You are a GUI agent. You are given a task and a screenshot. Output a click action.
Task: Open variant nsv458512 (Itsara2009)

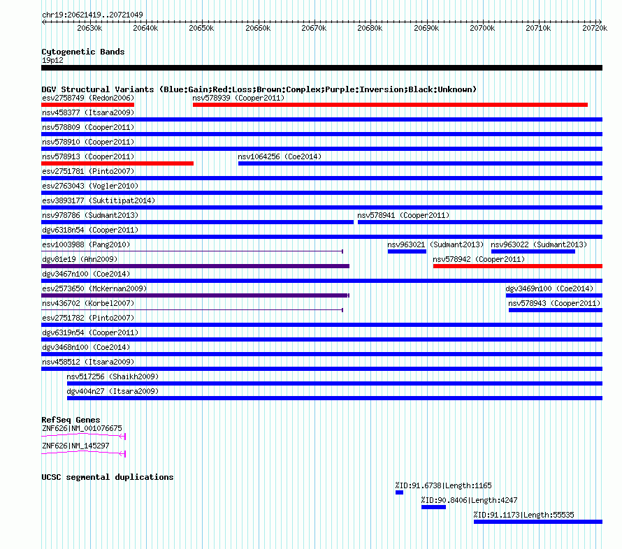88,362
